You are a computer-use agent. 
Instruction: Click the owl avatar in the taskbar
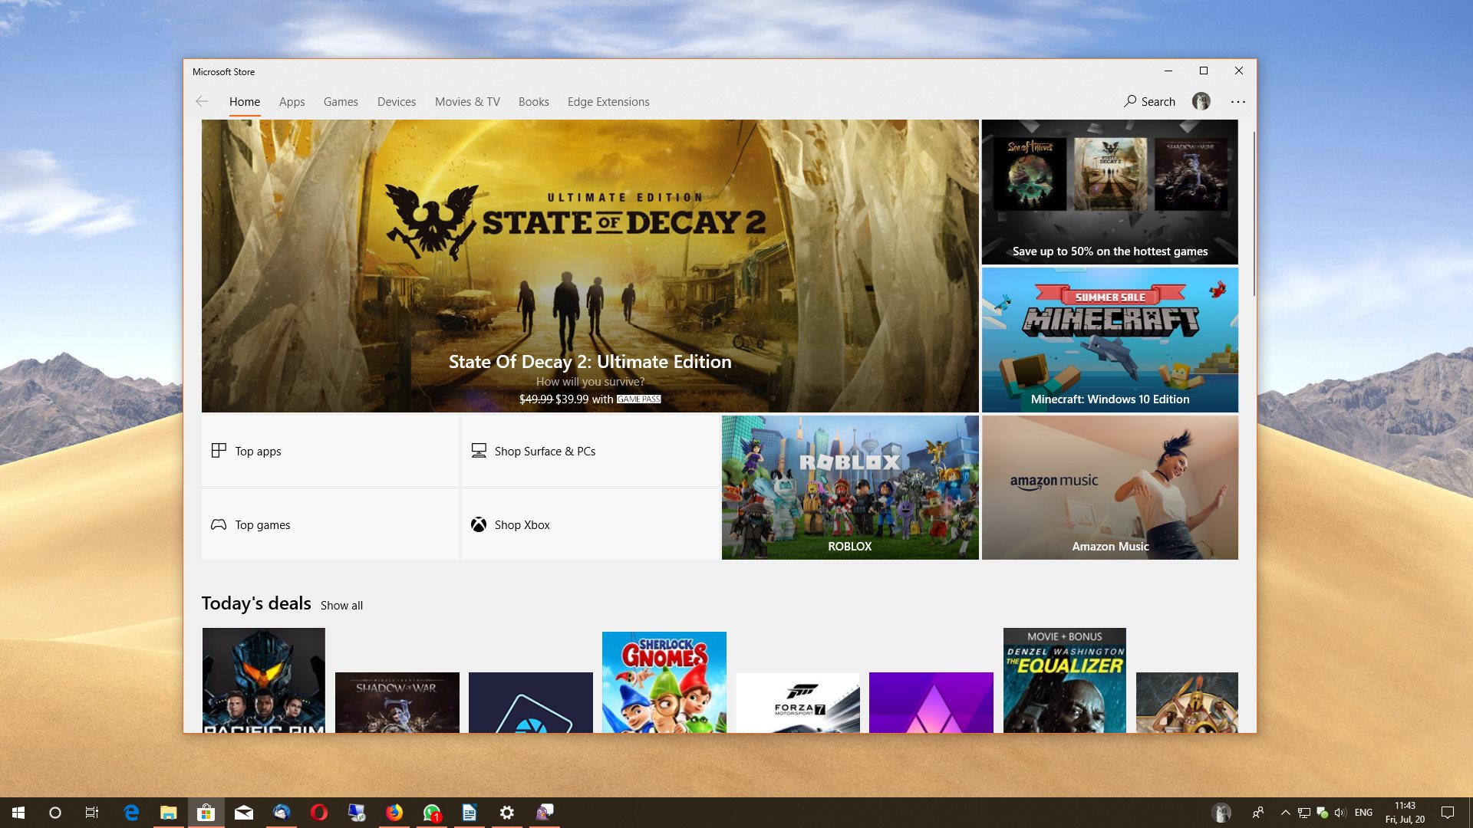1221,813
